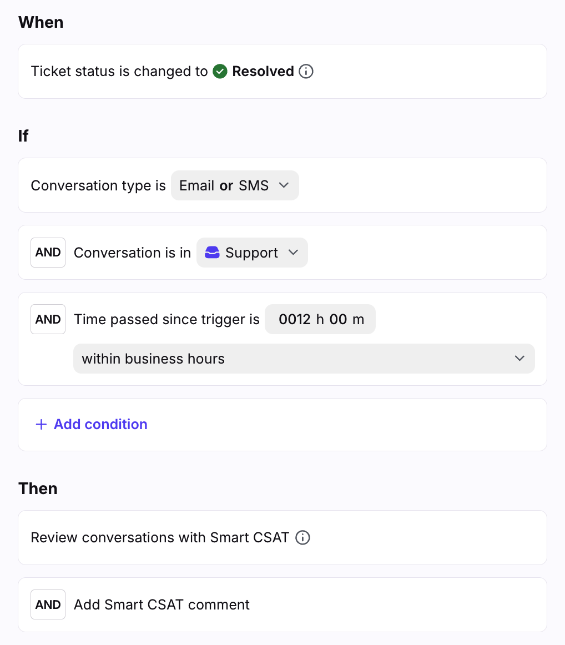This screenshot has width=565, height=645.
Task: Click the info icon beside Smart CSAT
Action: [302, 538]
